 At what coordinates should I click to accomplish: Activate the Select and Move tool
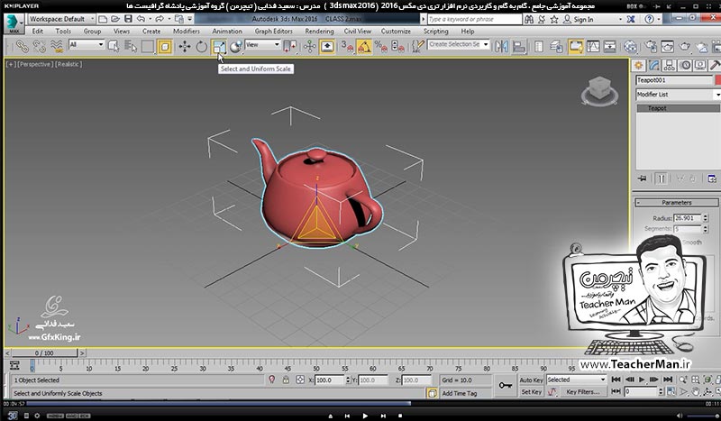[x=185, y=46]
